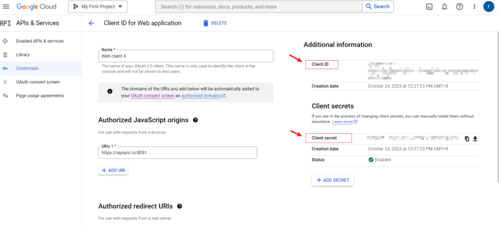Click the ADD SECRET button
Image resolution: width=499 pixels, height=229 pixels.
pos(332,180)
